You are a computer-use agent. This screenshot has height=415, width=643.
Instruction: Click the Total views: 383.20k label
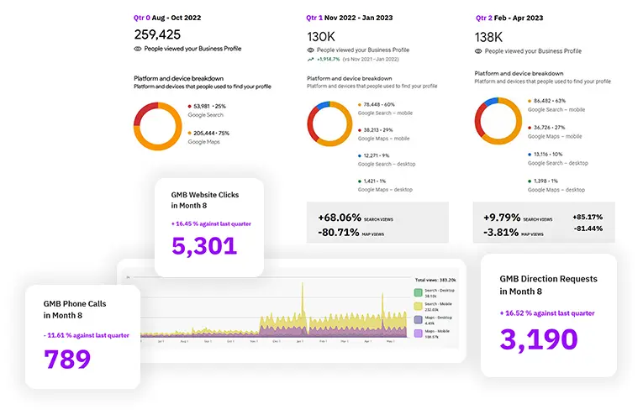(435, 281)
